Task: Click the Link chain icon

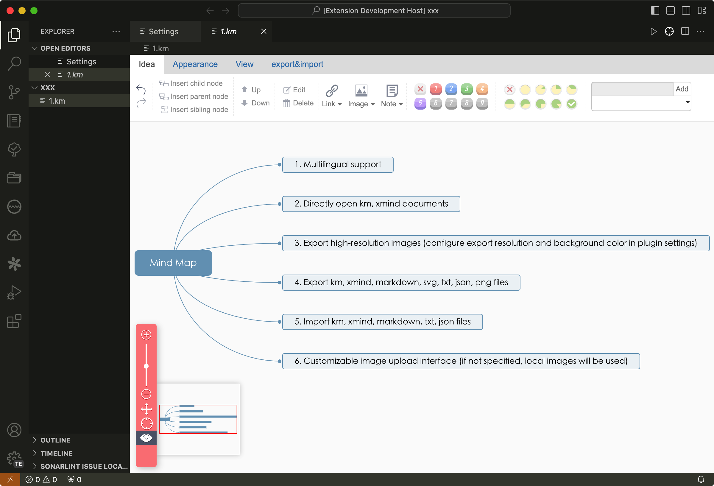Action: [x=332, y=91]
